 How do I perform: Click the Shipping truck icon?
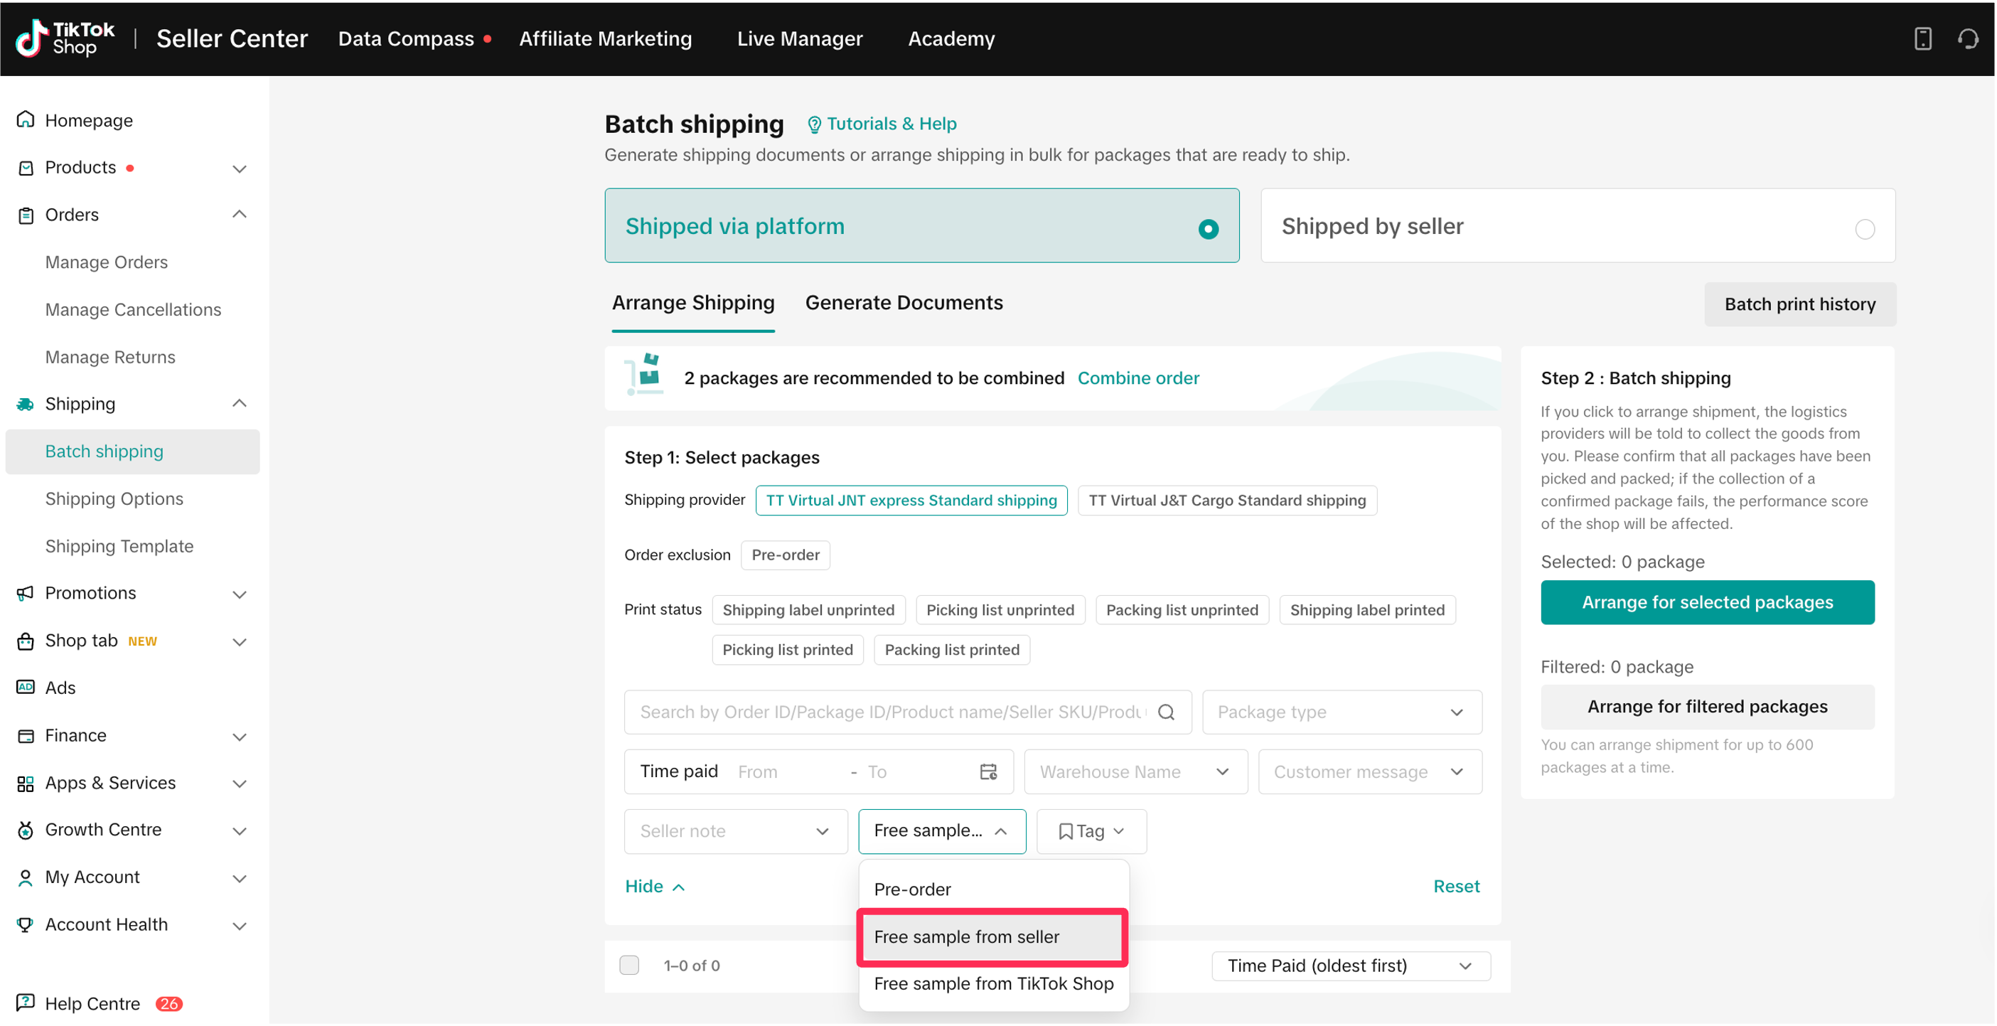click(26, 404)
